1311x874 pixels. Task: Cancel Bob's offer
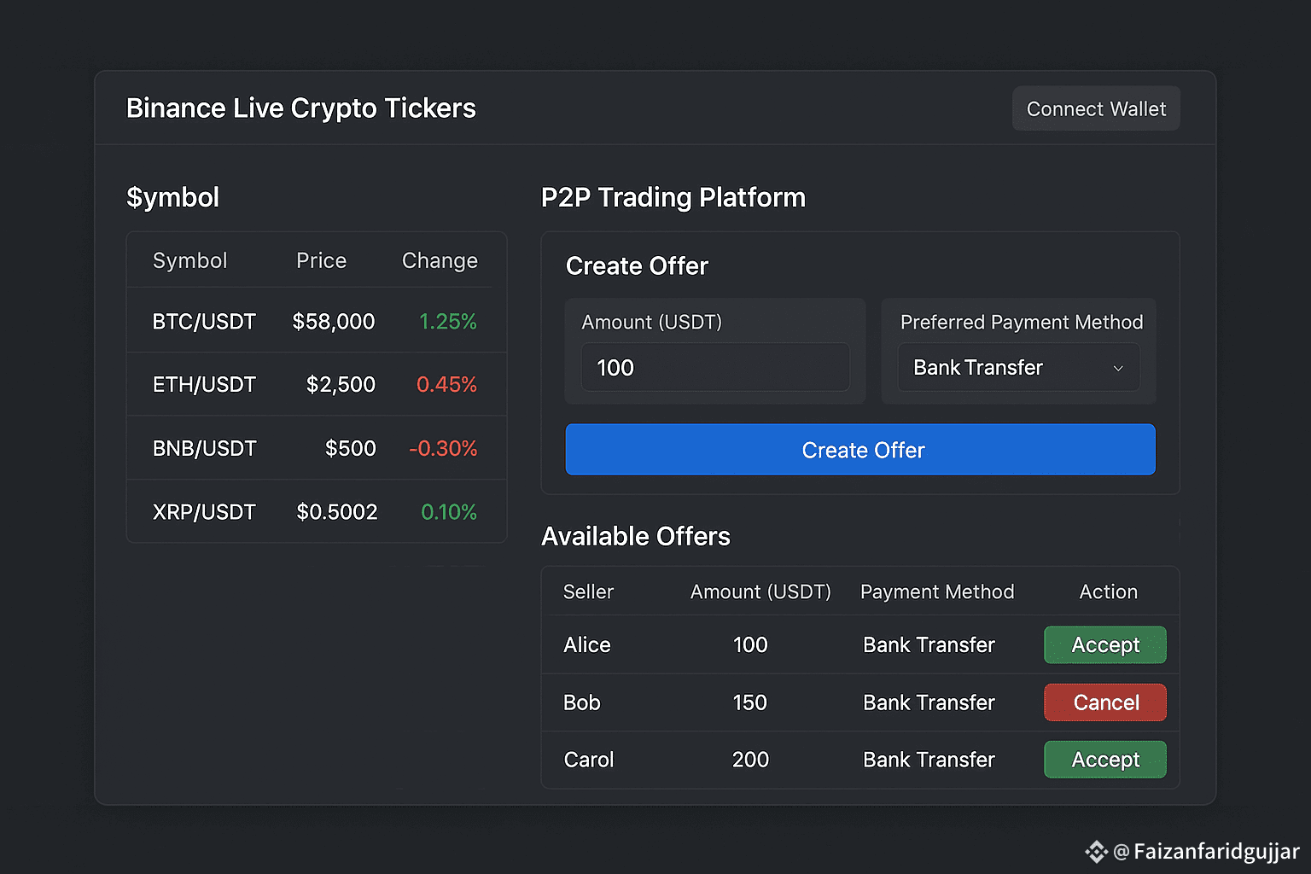pos(1105,702)
